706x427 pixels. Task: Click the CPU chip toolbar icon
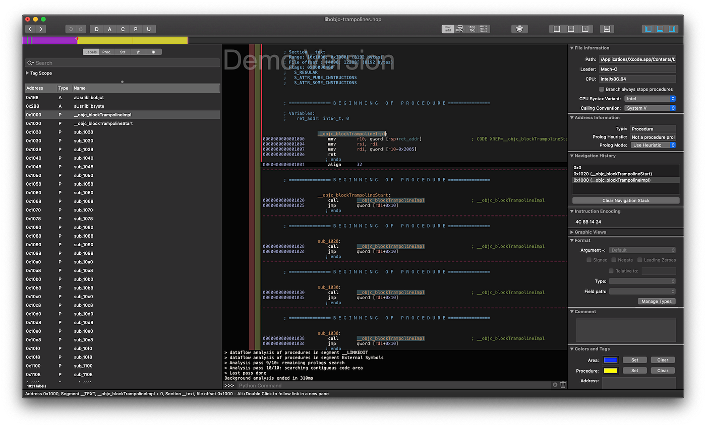pos(519,29)
